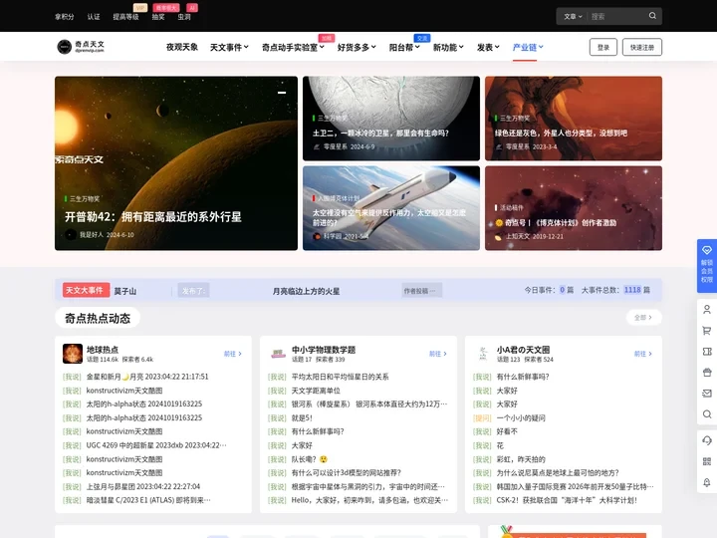This screenshot has height=538, width=717.
Task: Open post 一个小小的疑问
Action: coord(521,417)
